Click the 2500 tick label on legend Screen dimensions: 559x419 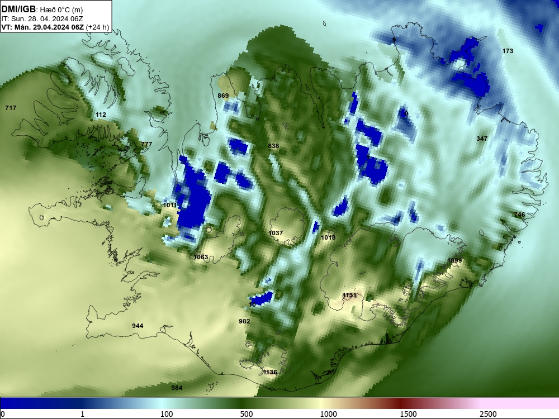point(488,414)
